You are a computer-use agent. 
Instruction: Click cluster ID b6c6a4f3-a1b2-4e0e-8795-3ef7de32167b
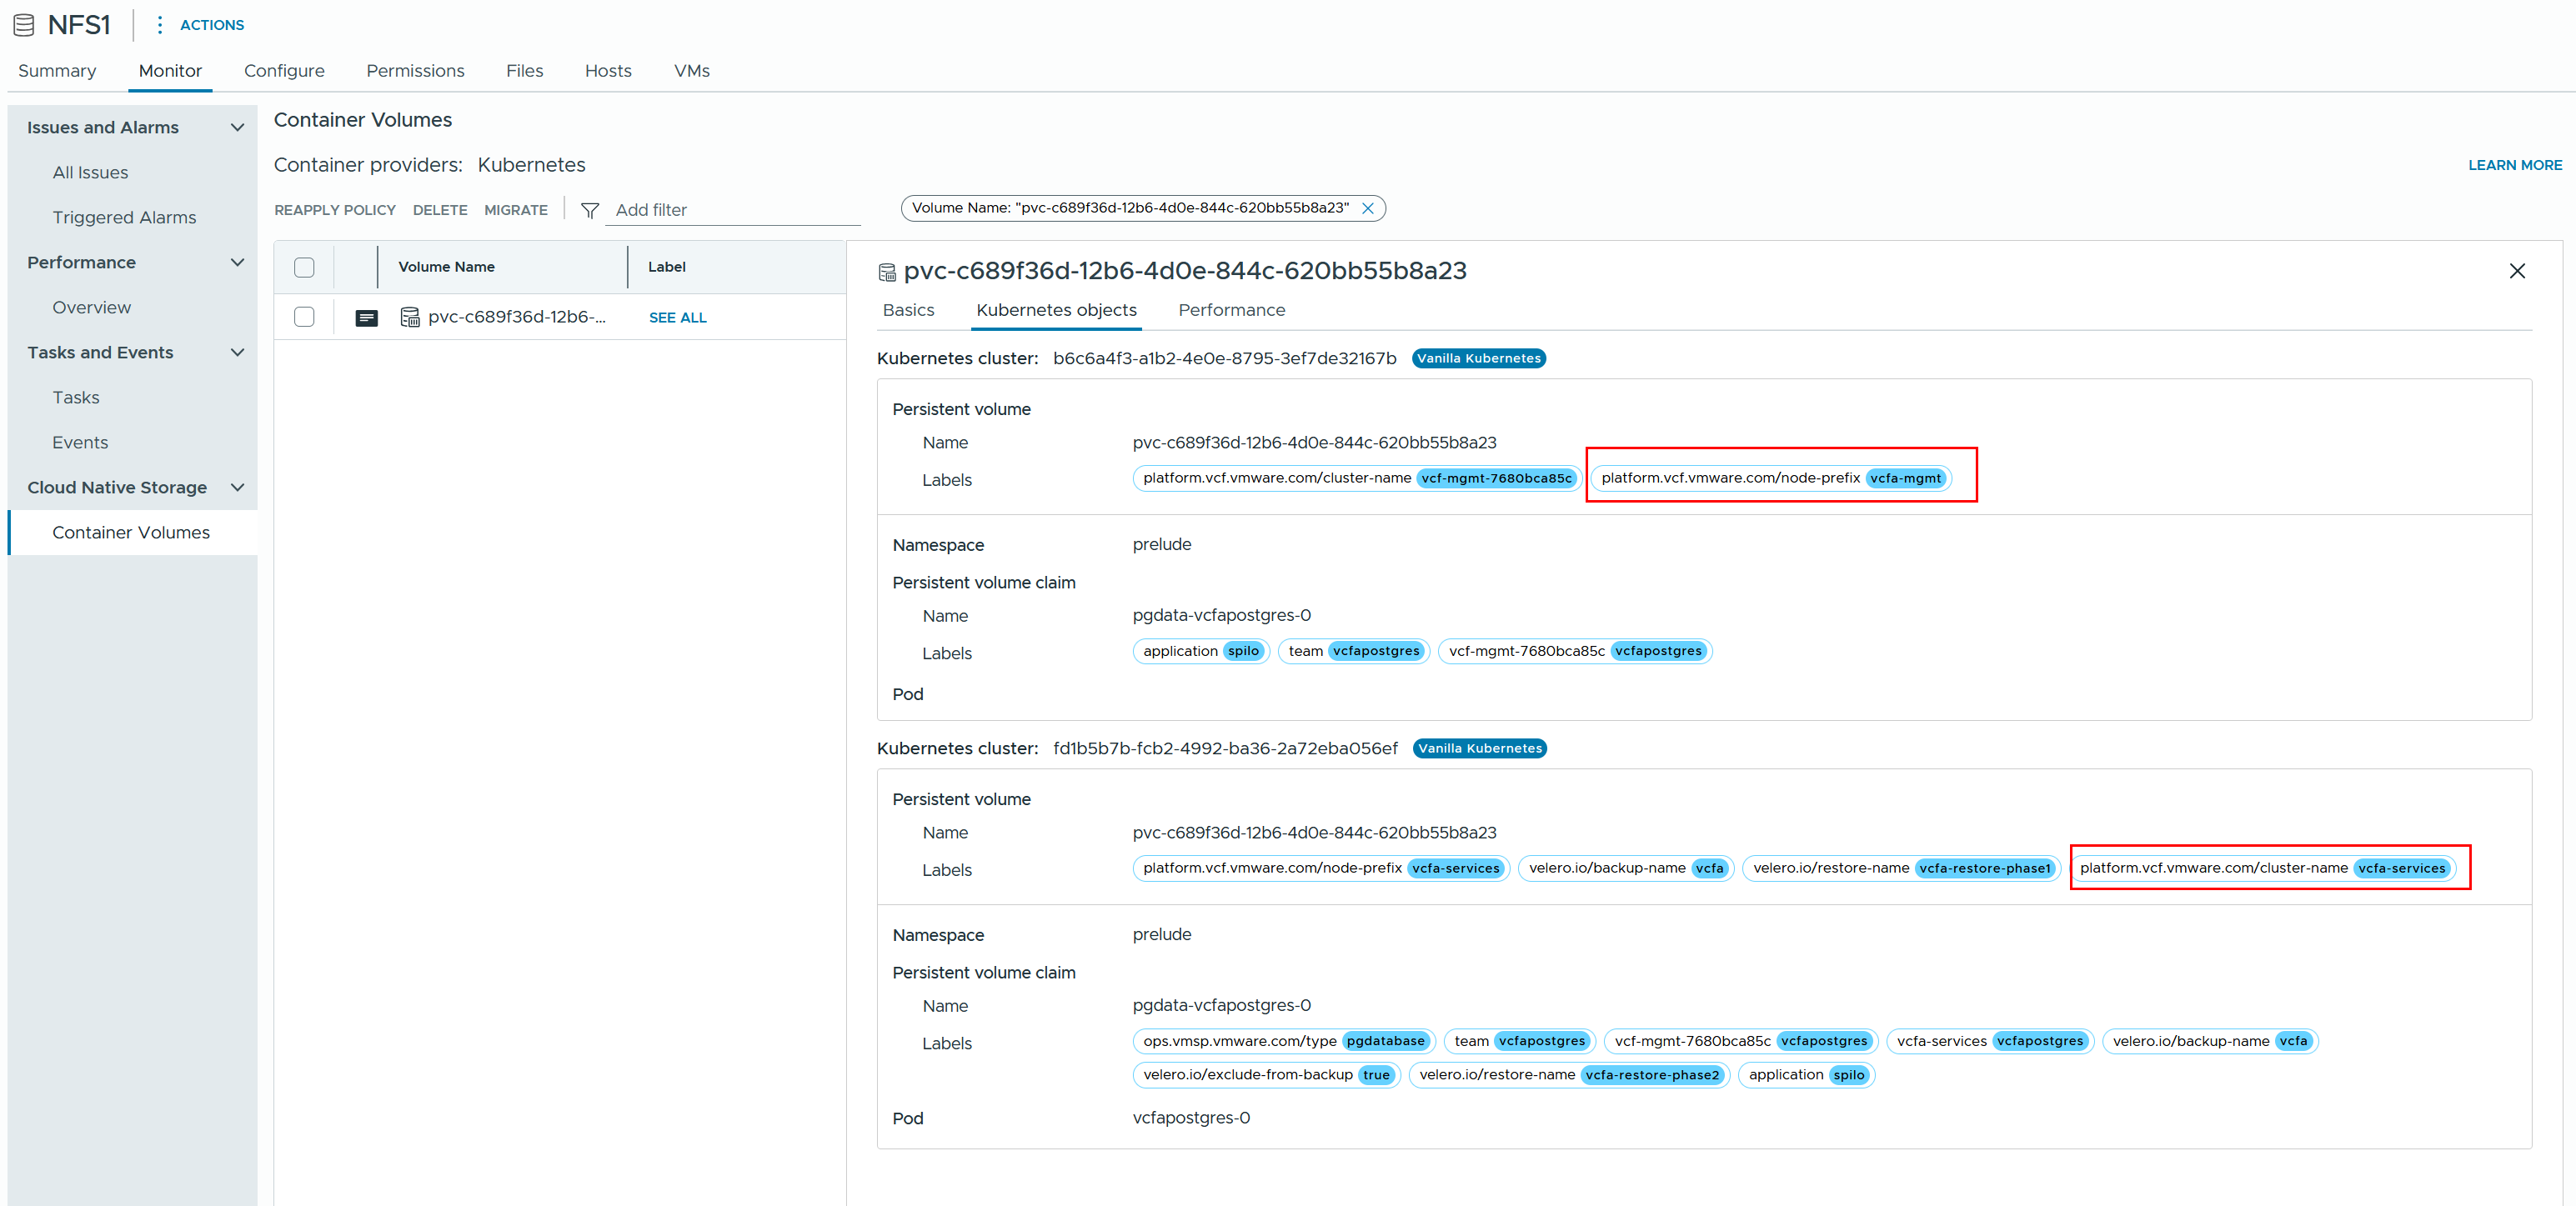pyautogui.click(x=1224, y=358)
